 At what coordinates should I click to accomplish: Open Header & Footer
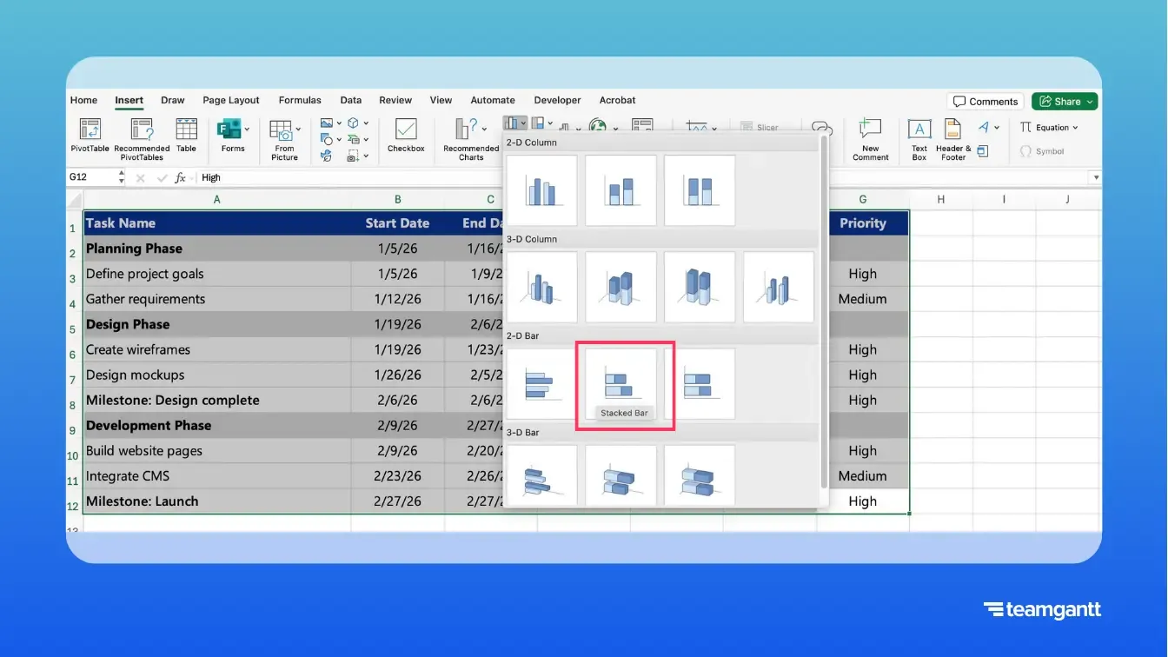(953, 139)
